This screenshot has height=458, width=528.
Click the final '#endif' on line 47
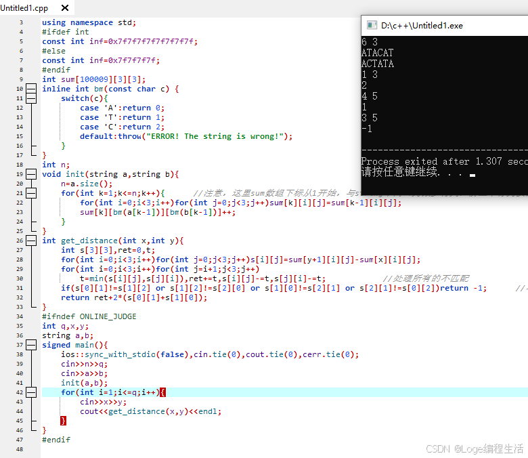click(56, 440)
